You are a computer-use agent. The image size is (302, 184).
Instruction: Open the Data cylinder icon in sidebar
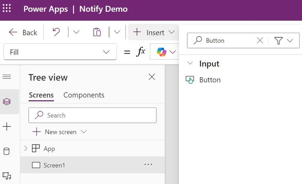pos(6,151)
